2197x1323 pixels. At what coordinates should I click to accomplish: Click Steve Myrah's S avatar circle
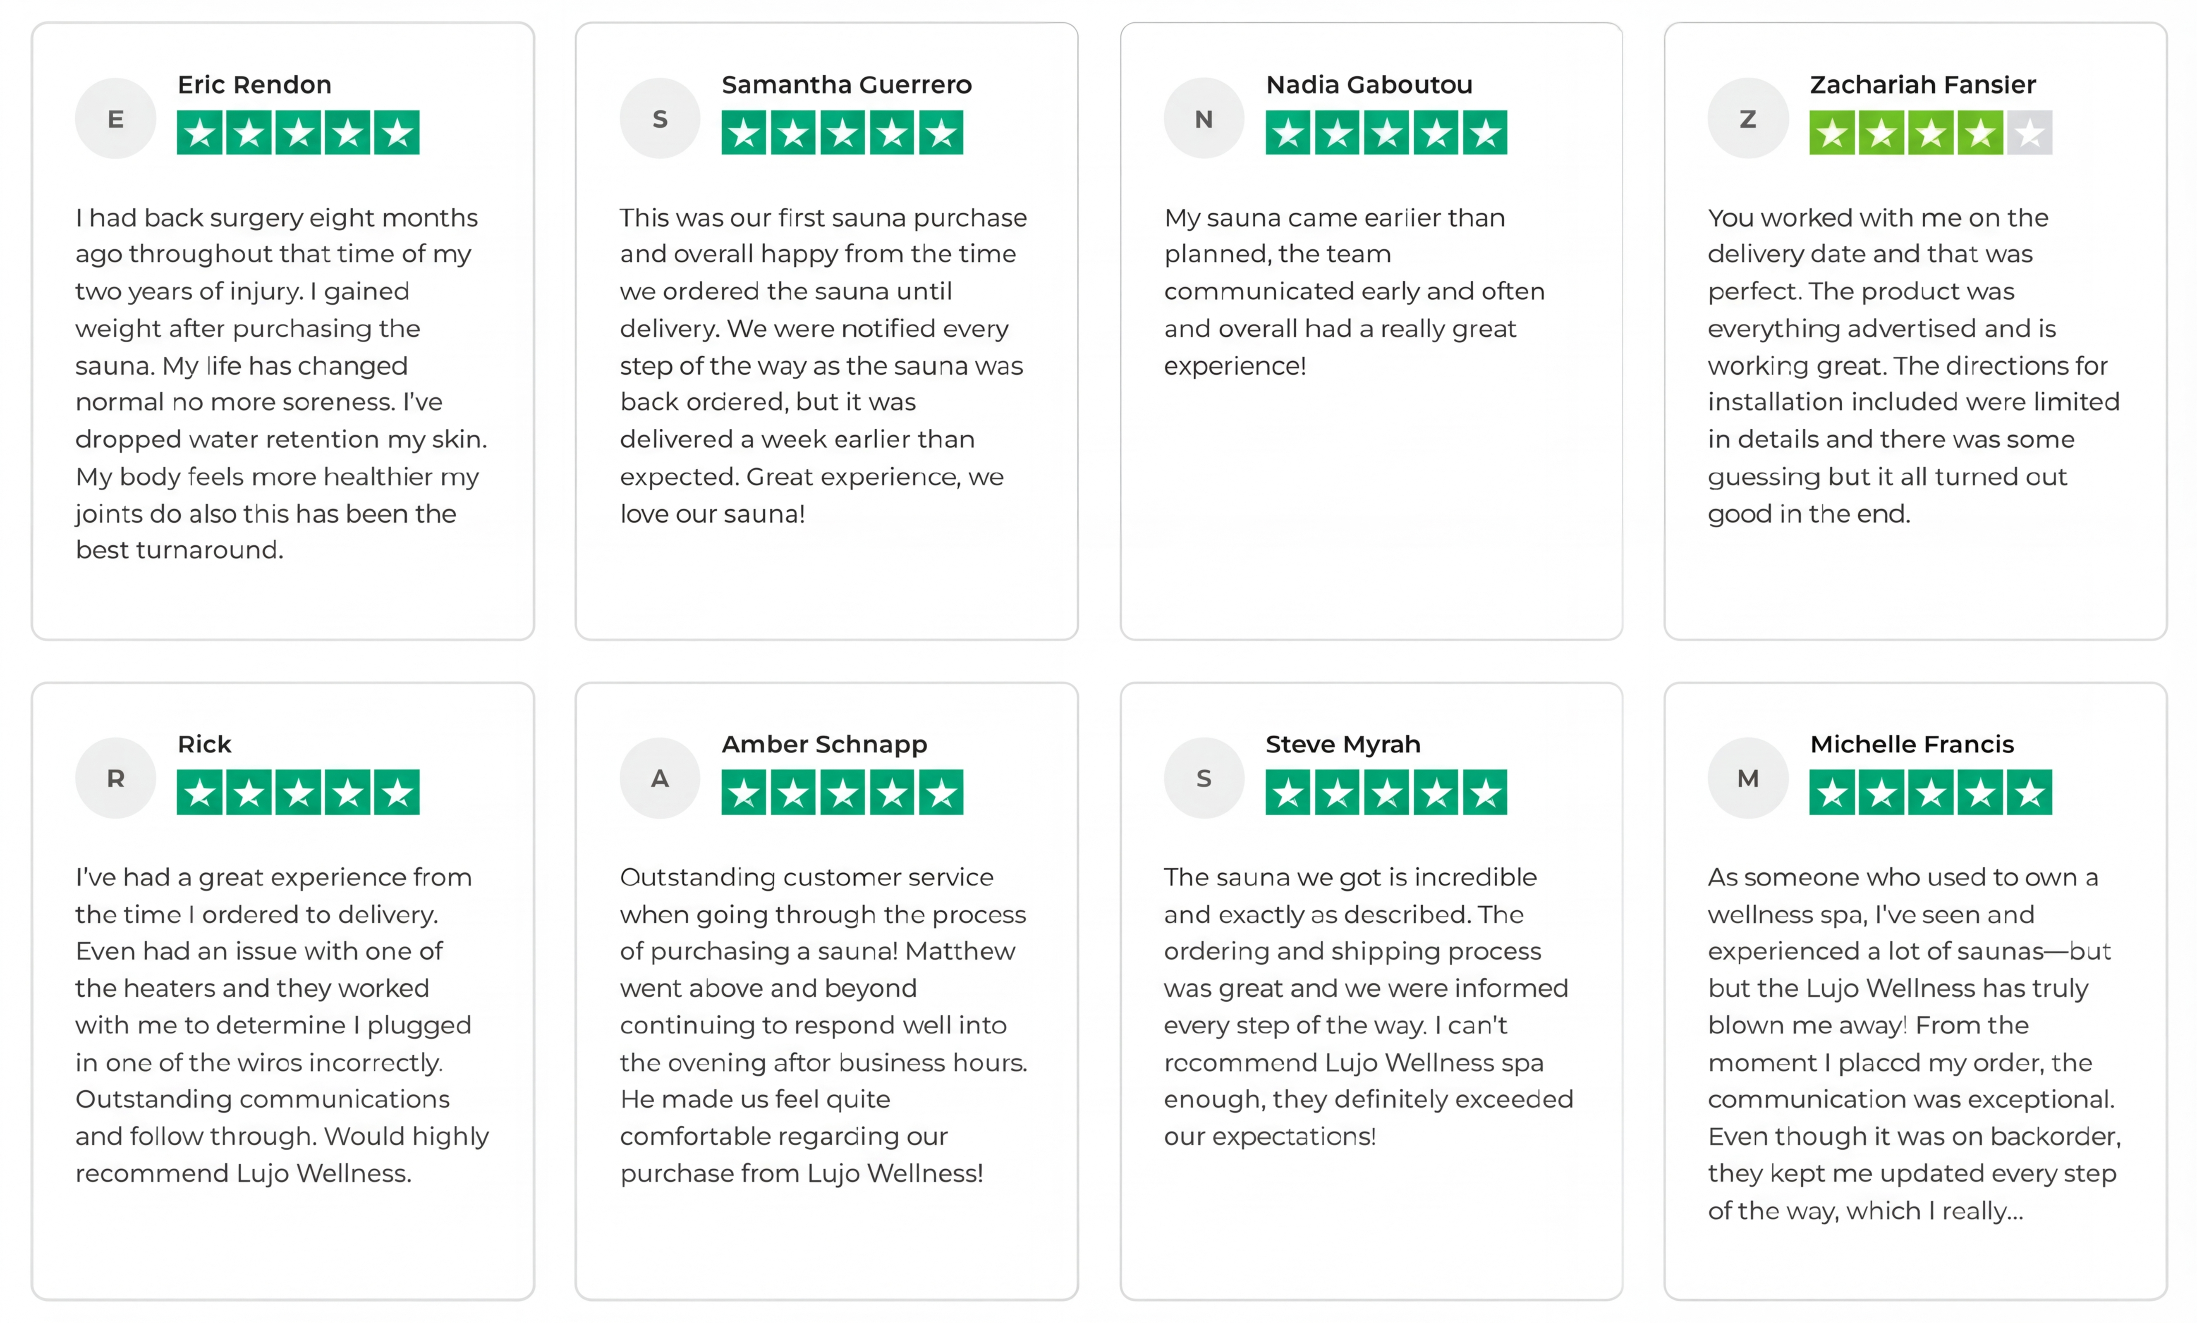pyautogui.click(x=1204, y=778)
